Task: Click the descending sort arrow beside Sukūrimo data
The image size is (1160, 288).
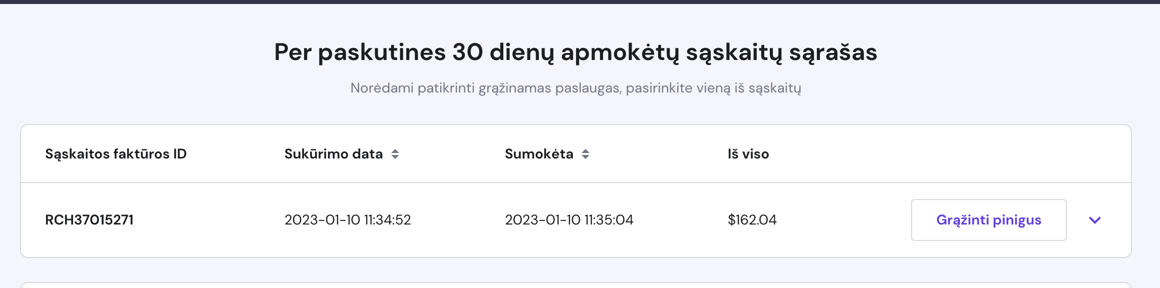Action: pyautogui.click(x=395, y=157)
